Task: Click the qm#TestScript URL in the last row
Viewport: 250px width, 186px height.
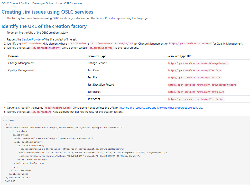Action: click(196, 99)
